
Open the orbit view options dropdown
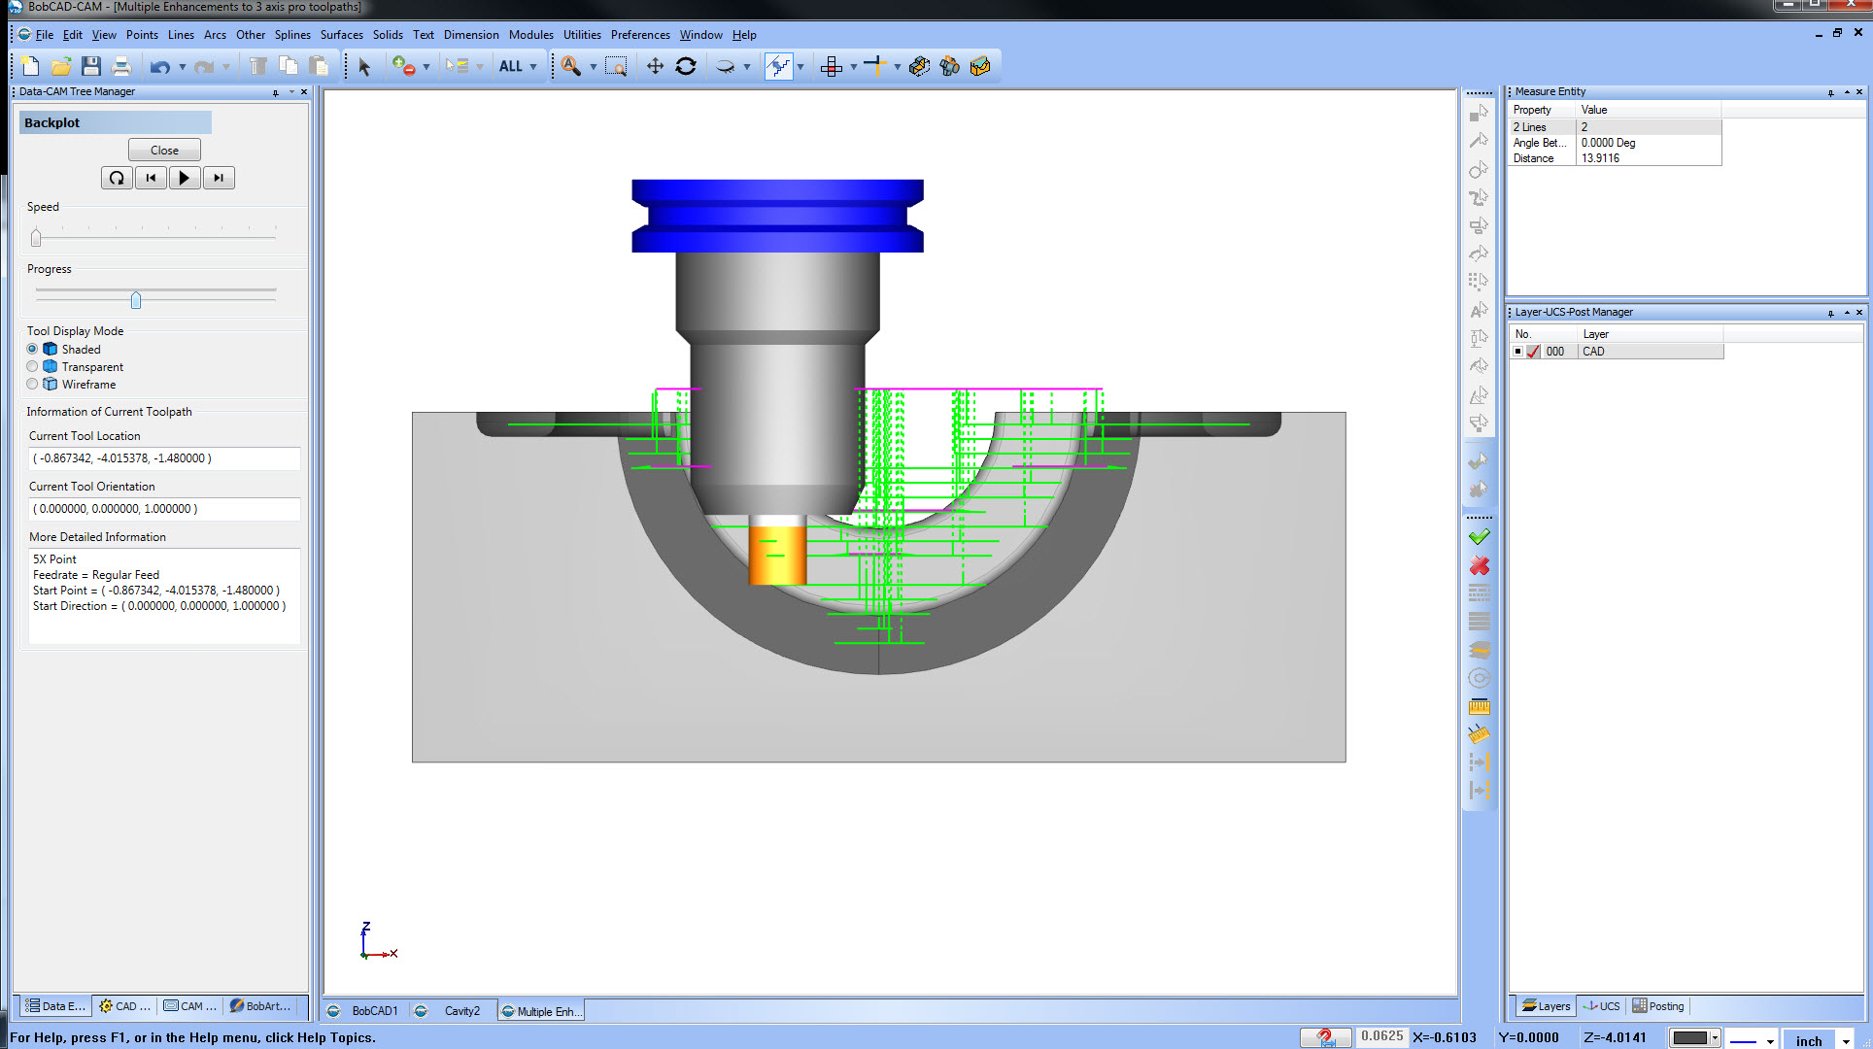pyautogui.click(x=744, y=66)
